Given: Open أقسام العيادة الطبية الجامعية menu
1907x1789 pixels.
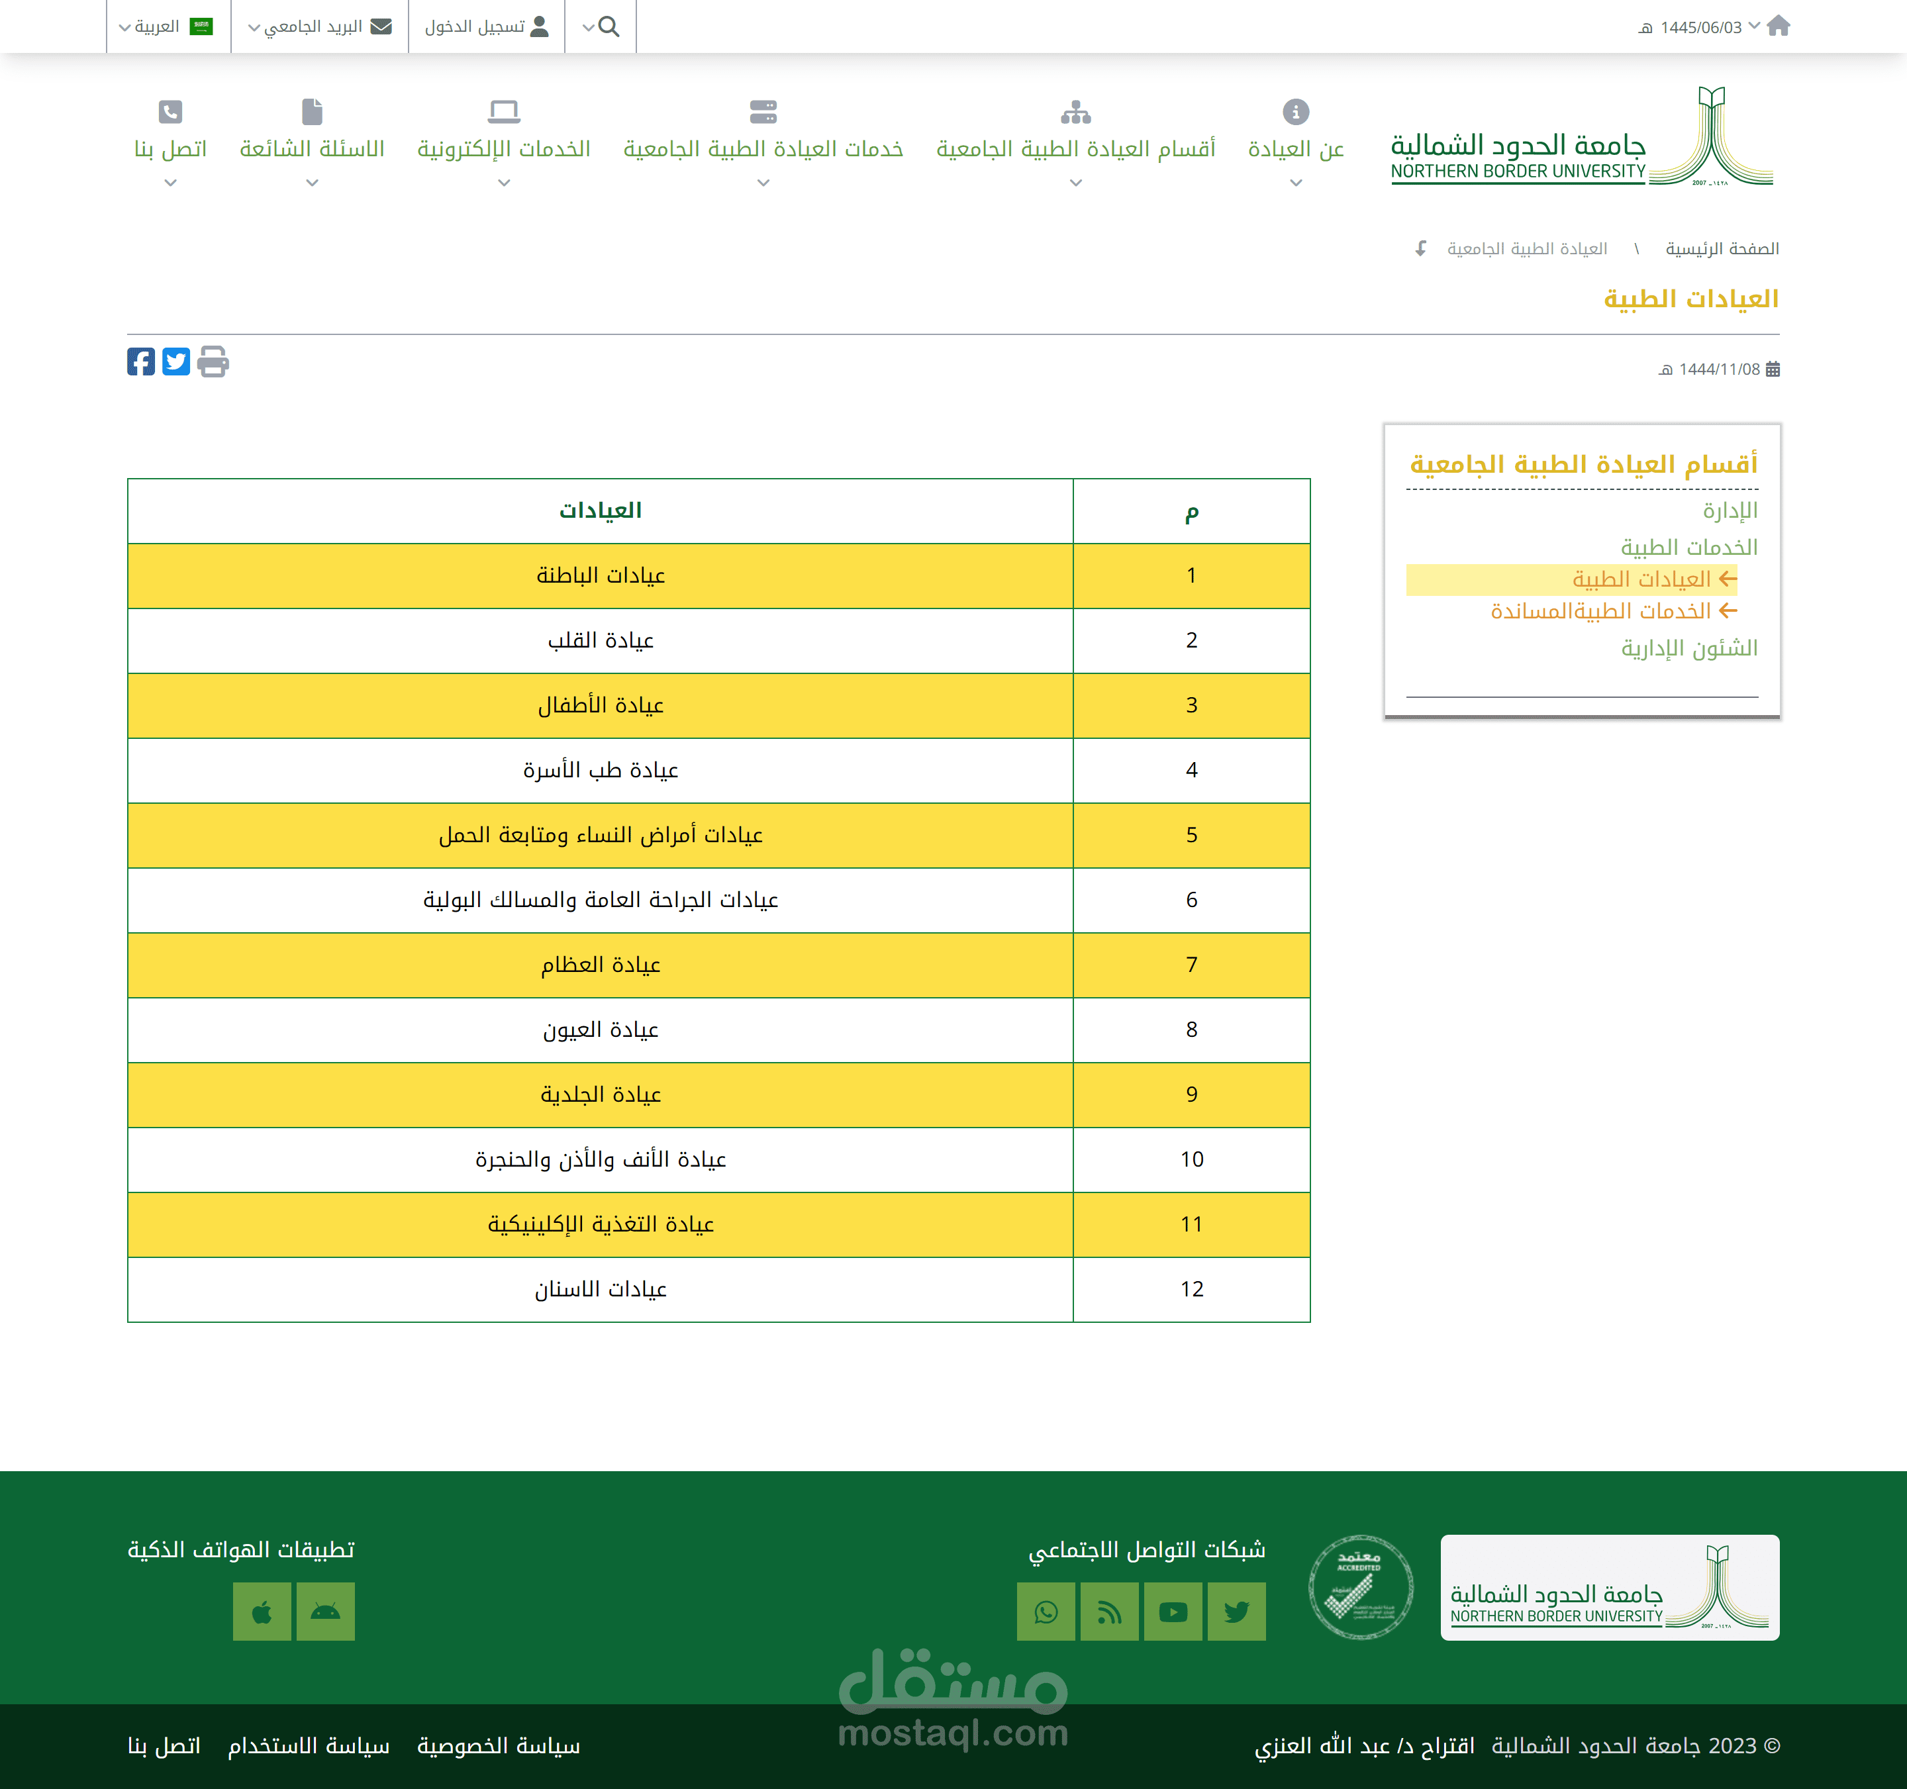Looking at the screenshot, I should 1075,148.
